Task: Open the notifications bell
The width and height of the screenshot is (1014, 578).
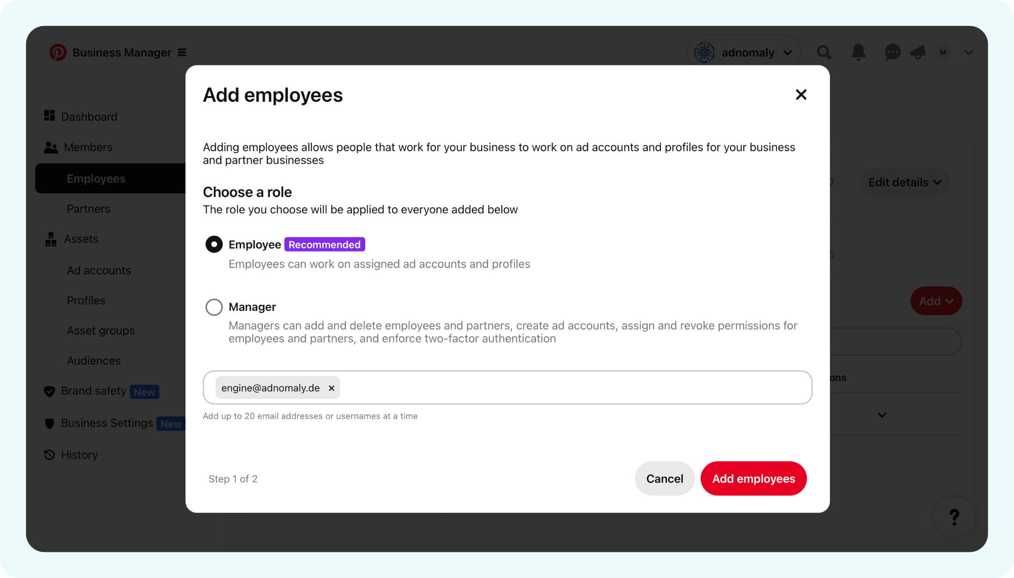Action: 858,52
